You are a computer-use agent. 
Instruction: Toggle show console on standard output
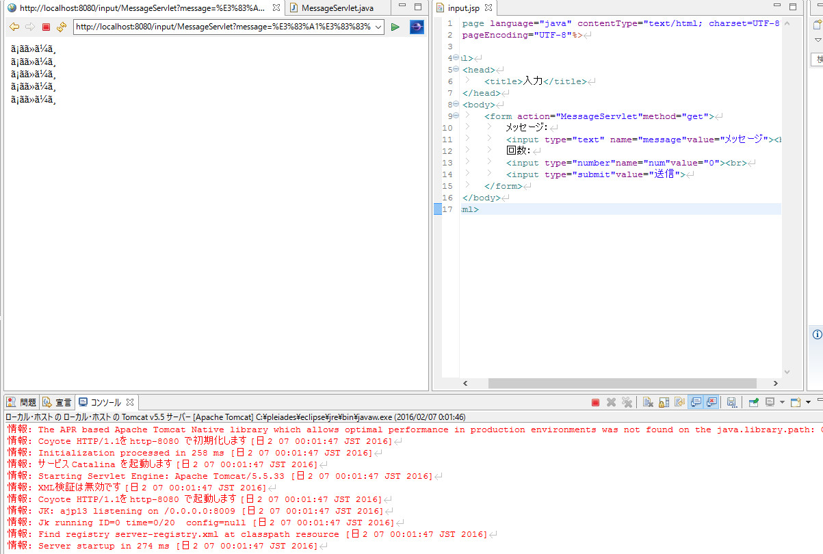[x=696, y=402]
